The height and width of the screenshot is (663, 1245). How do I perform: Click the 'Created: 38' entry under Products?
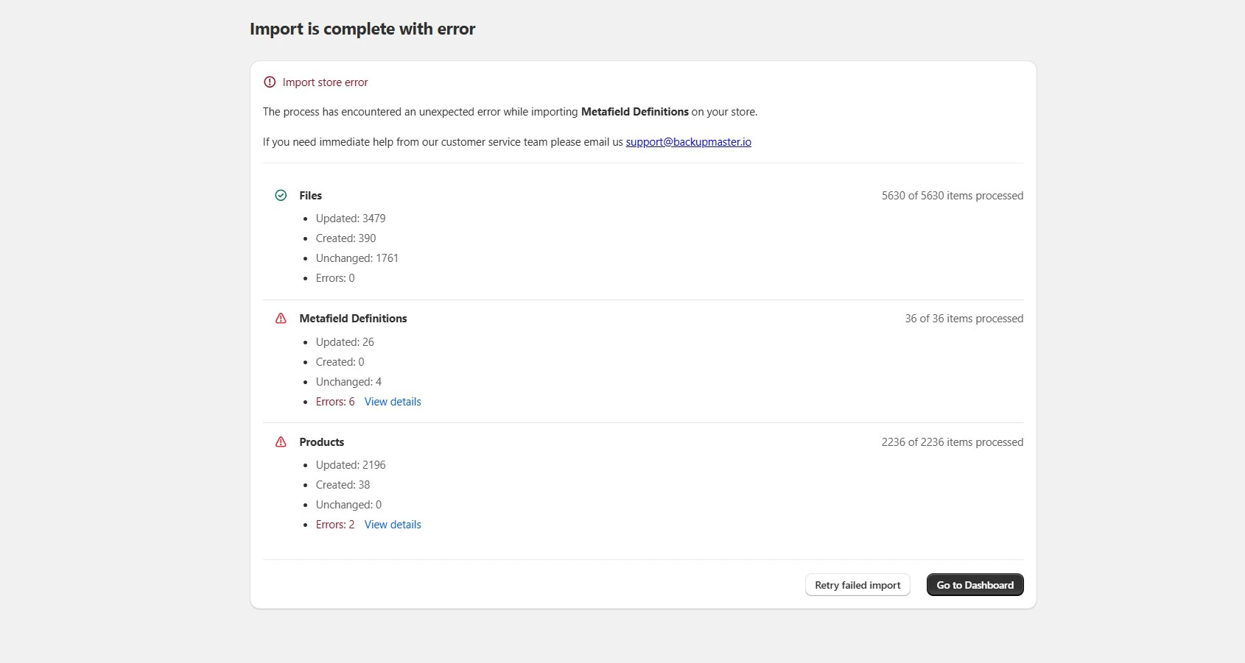[x=343, y=485]
